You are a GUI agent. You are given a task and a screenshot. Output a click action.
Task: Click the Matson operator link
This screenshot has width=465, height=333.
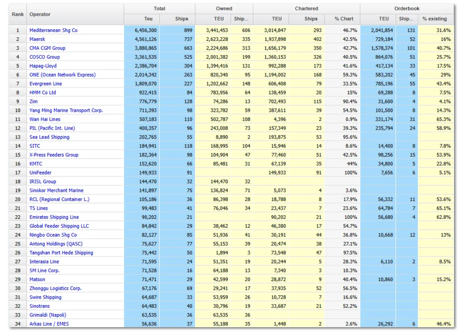click(37, 279)
